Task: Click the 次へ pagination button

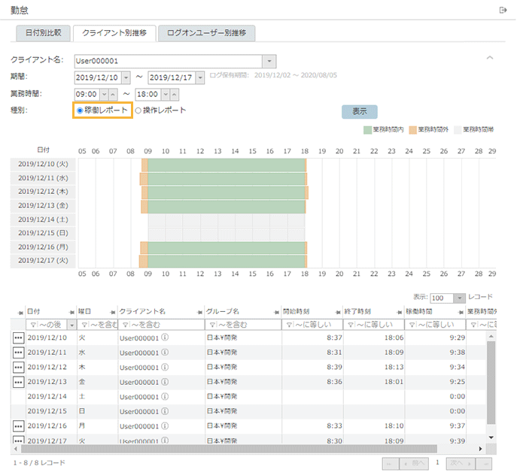Action: (459, 463)
